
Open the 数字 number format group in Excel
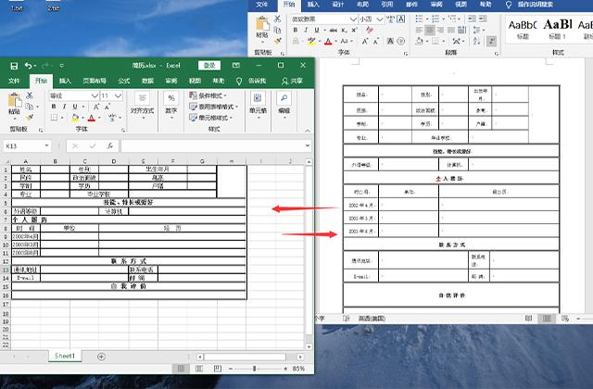[x=170, y=106]
